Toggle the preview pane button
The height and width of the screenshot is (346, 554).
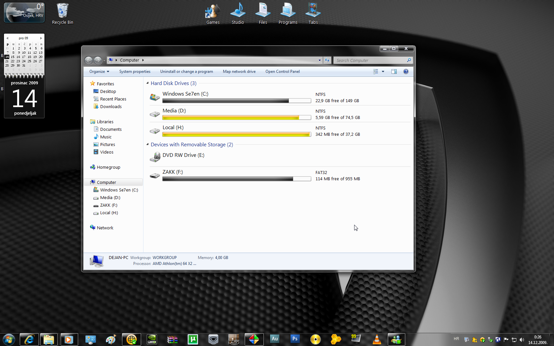[394, 72]
